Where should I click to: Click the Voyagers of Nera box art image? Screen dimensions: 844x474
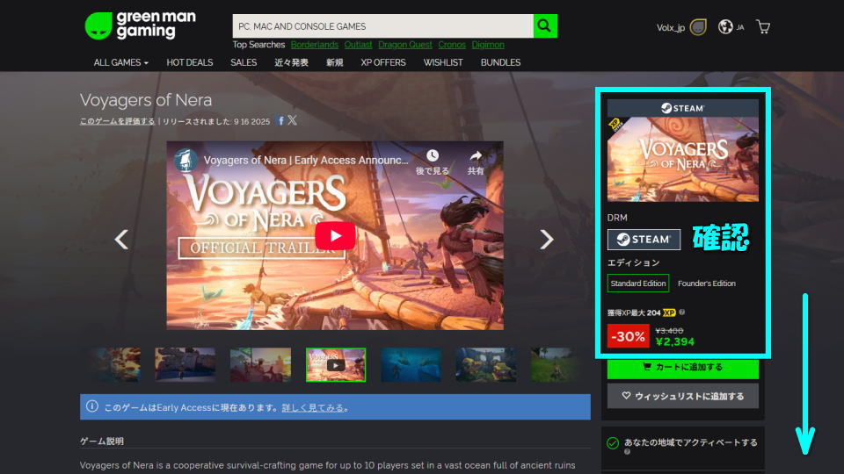click(x=682, y=159)
